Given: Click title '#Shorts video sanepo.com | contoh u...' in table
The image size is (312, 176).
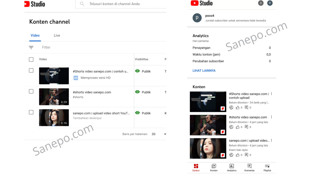Looking at the screenshot, I should (x=101, y=71).
